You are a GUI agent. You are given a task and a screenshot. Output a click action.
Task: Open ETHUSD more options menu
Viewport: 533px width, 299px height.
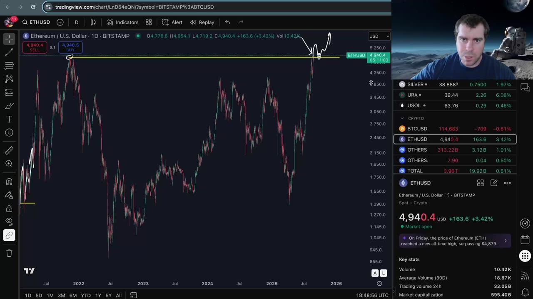507,183
